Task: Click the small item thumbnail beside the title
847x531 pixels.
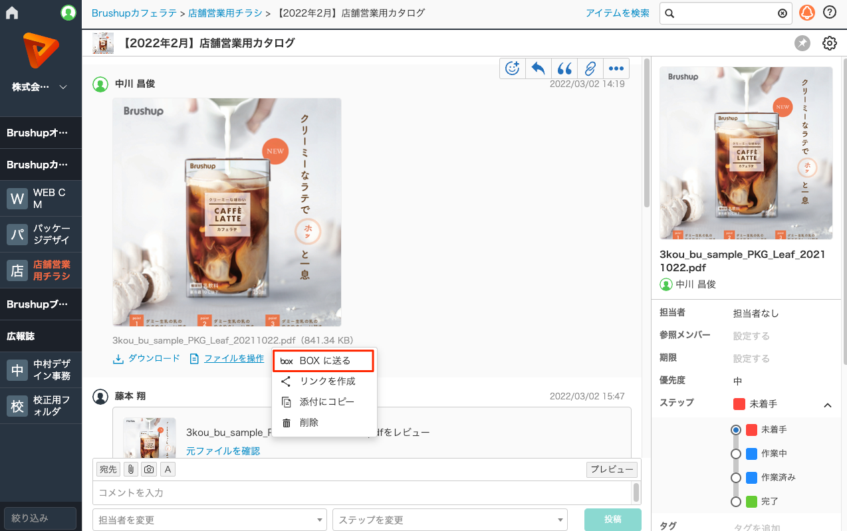Action: coord(103,43)
